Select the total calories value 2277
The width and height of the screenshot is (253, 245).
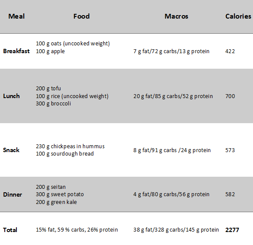tap(232, 230)
